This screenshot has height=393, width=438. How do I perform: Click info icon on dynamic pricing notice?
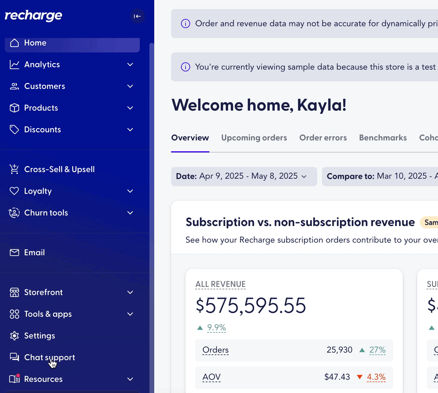click(x=186, y=24)
